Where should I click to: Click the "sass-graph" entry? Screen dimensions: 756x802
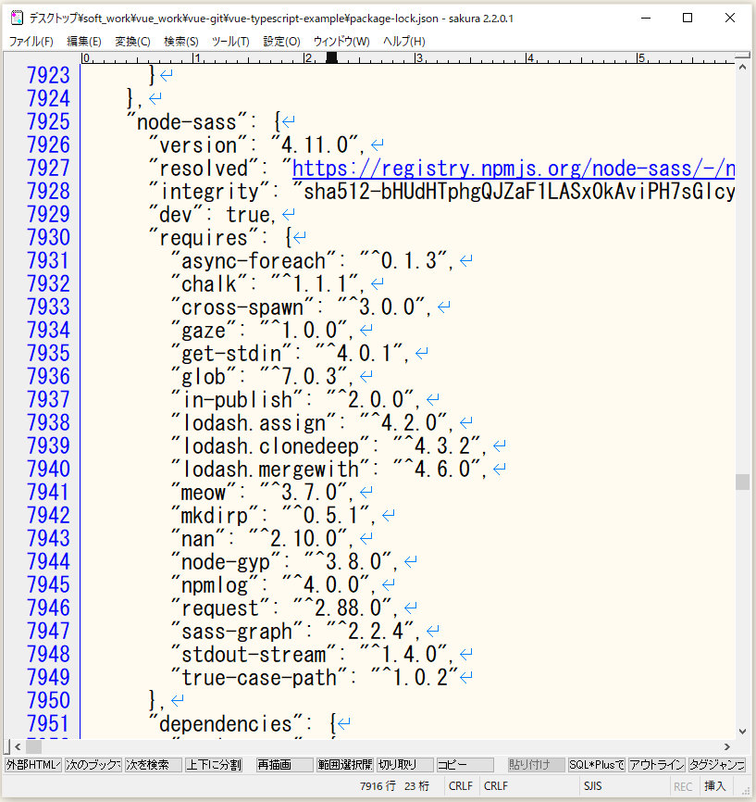pyautogui.click(x=295, y=632)
